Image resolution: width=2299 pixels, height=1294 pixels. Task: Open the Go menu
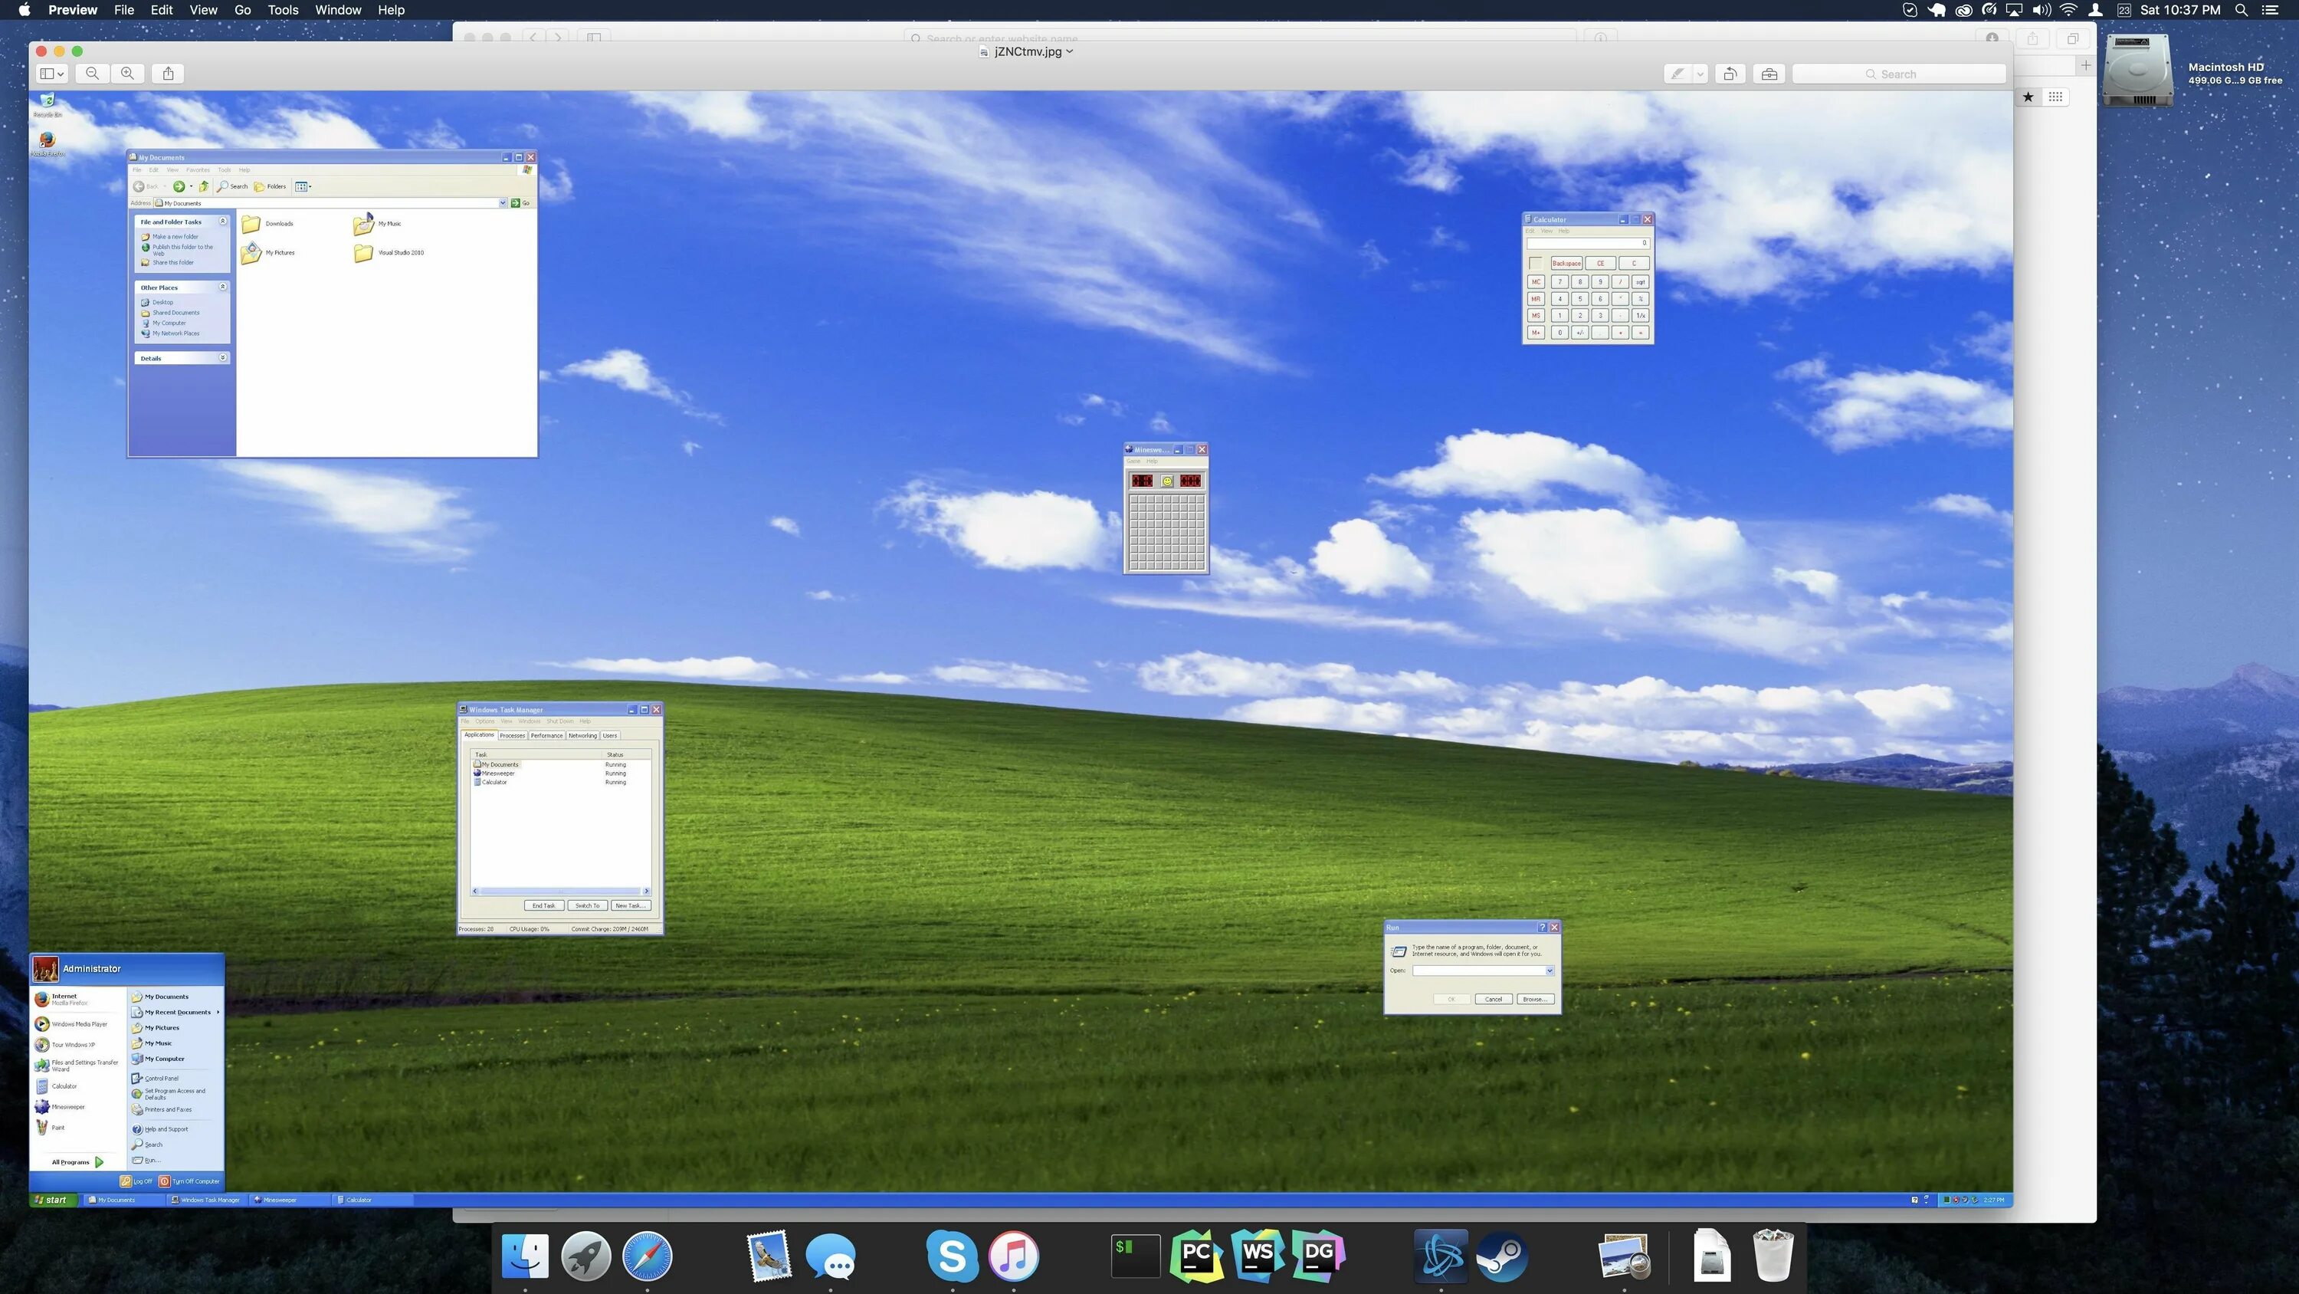(242, 10)
